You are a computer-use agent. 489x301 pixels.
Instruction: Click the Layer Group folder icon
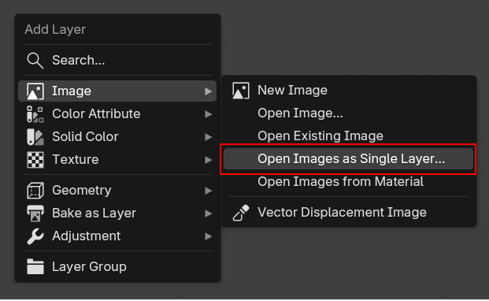[x=35, y=266]
